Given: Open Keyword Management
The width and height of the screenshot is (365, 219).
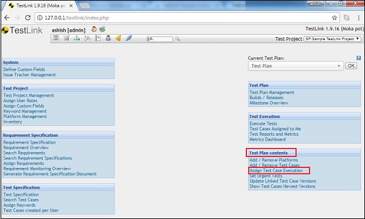Looking at the screenshot, I should [25, 111].
